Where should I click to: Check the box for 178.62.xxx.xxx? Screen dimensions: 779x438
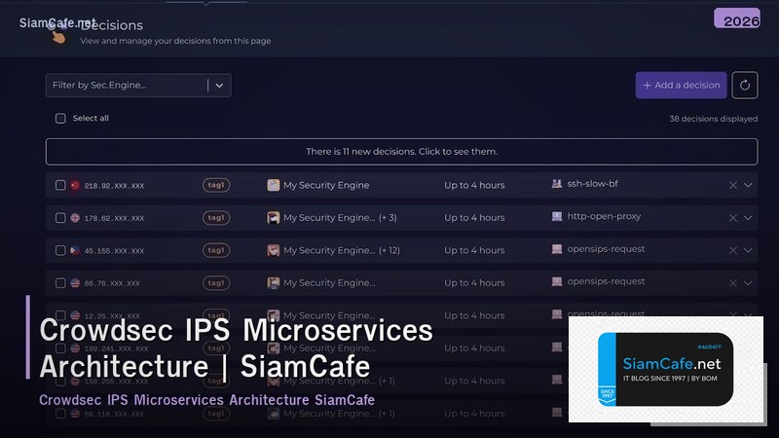[60, 218]
